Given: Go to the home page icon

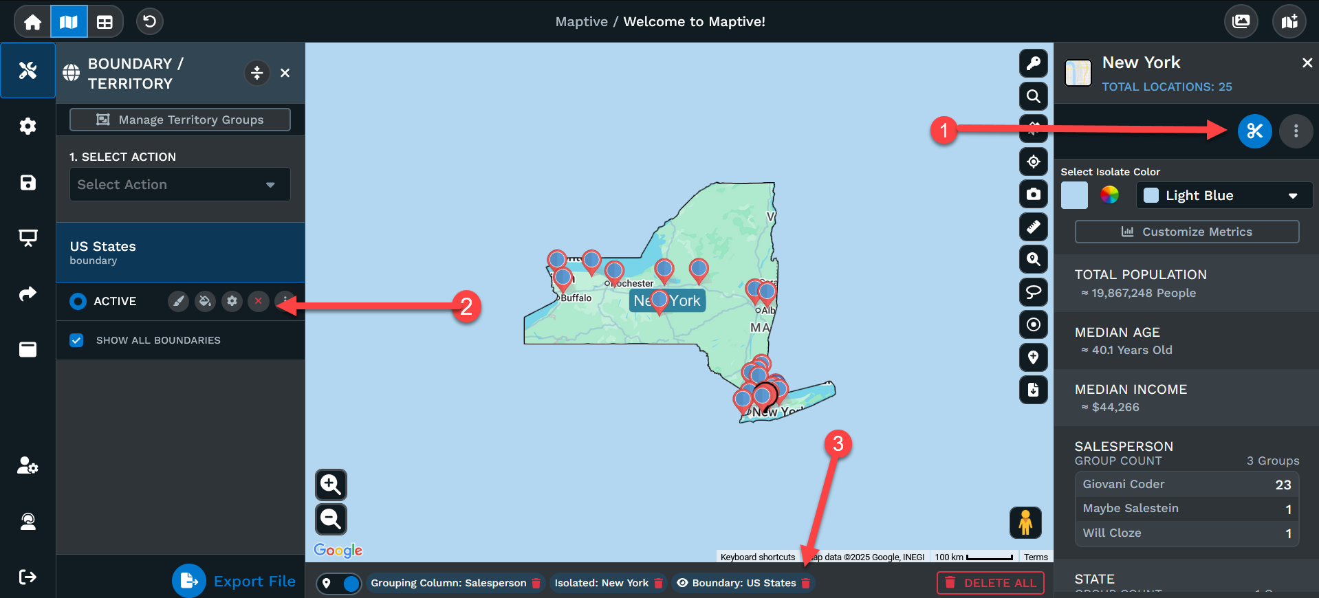Looking at the screenshot, I should click(x=32, y=22).
